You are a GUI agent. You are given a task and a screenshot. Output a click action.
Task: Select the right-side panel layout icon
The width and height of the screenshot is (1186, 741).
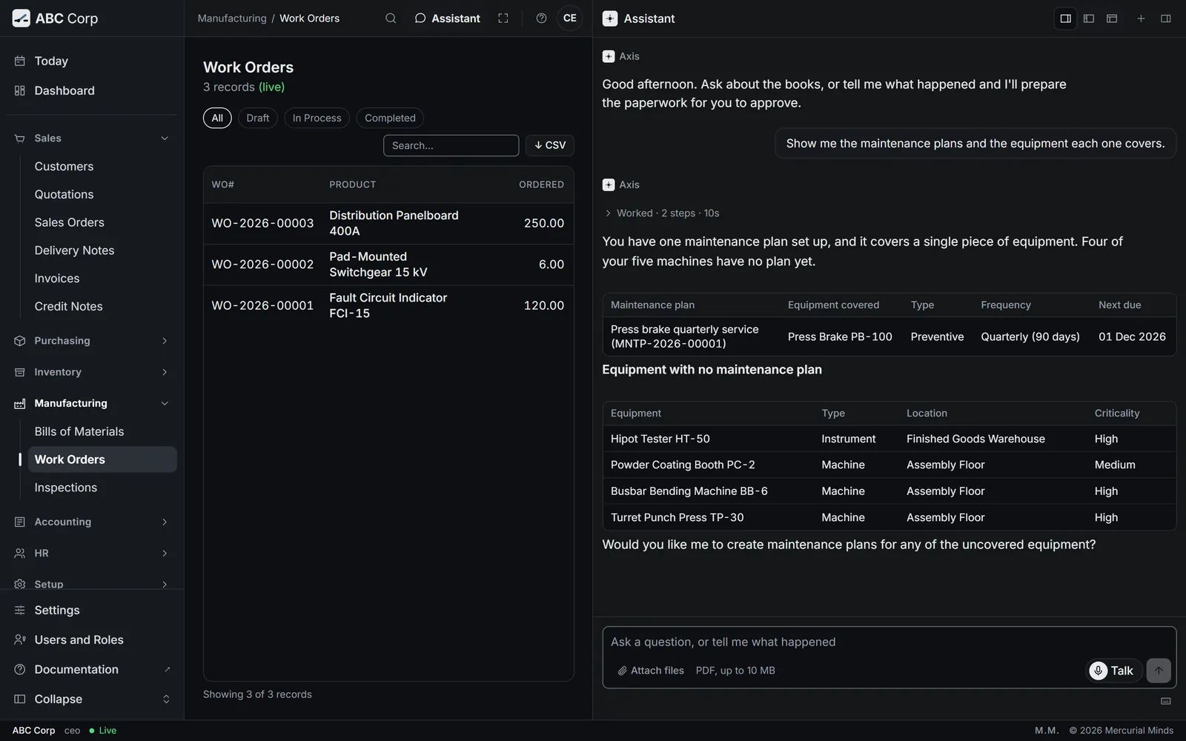[x=1065, y=19]
